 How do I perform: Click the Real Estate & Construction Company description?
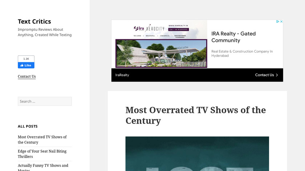(x=242, y=53)
